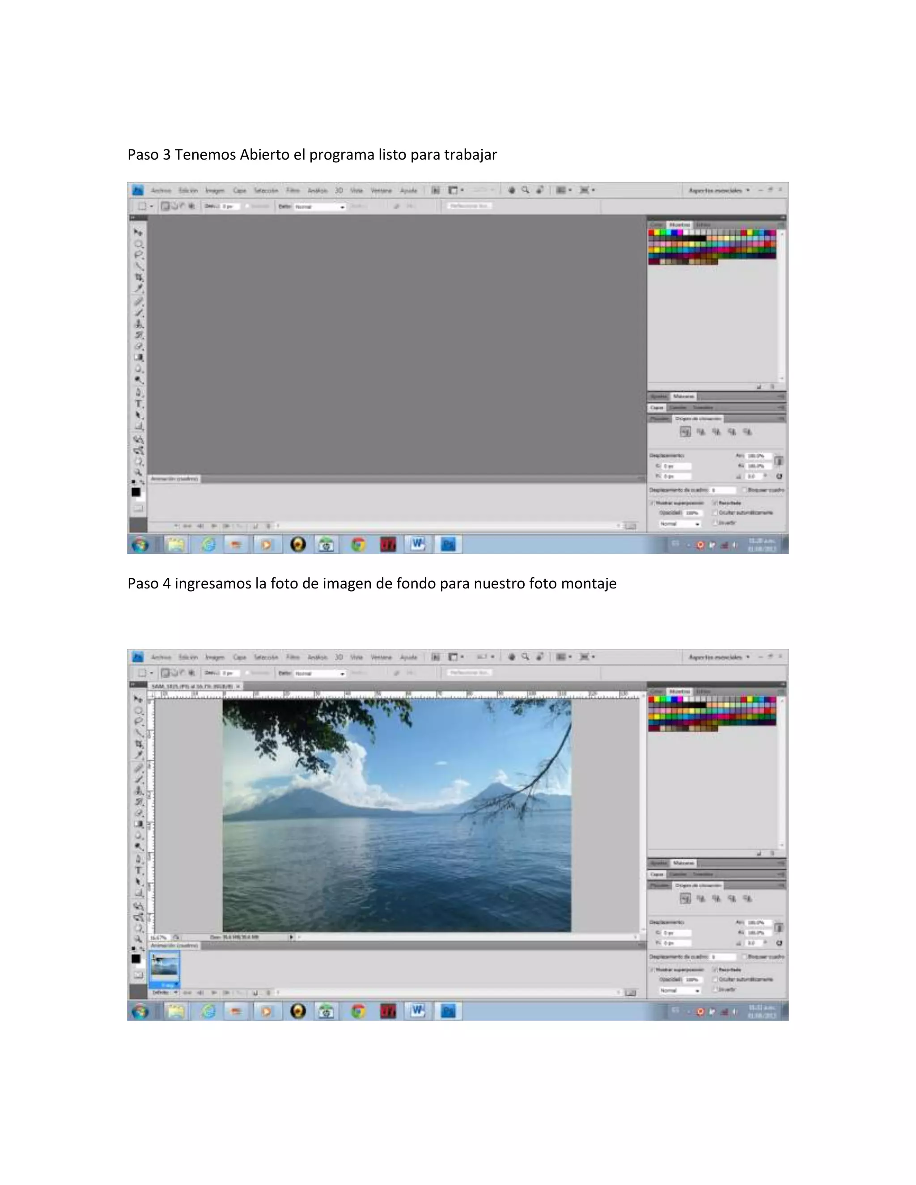Pick the red swatch in lower Muestras panel

(x=651, y=699)
